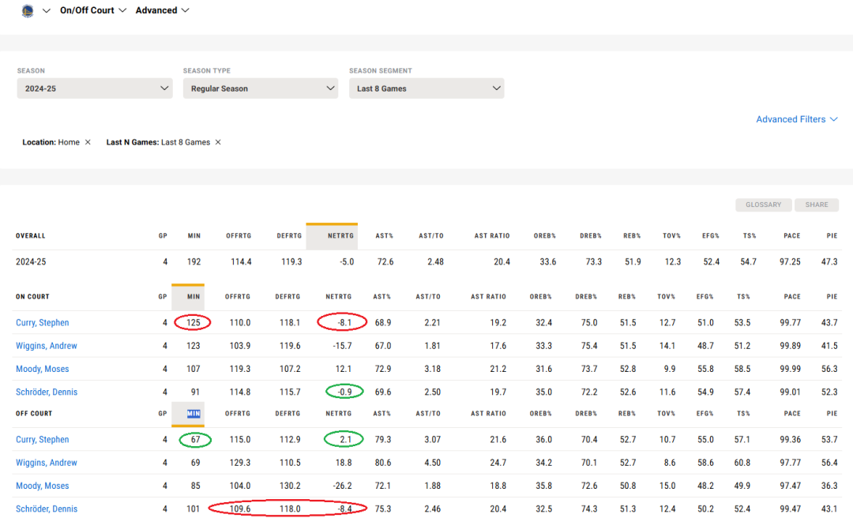Image resolution: width=853 pixels, height=518 pixels.
Task: Sort the On Court table by TOV%
Action: (x=666, y=297)
